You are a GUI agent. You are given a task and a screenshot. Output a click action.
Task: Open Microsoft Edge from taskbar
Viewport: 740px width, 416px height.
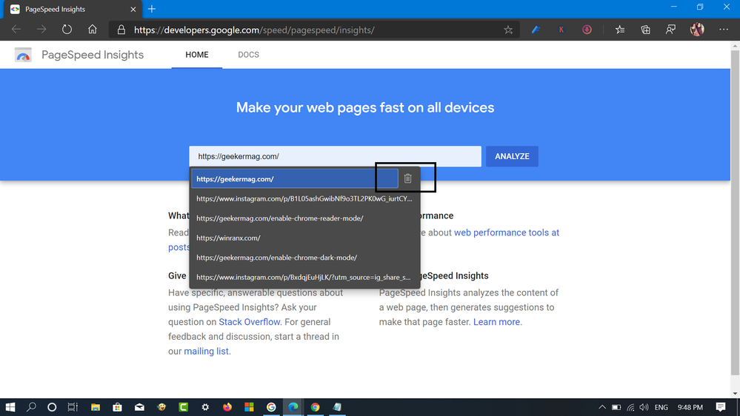click(x=293, y=407)
